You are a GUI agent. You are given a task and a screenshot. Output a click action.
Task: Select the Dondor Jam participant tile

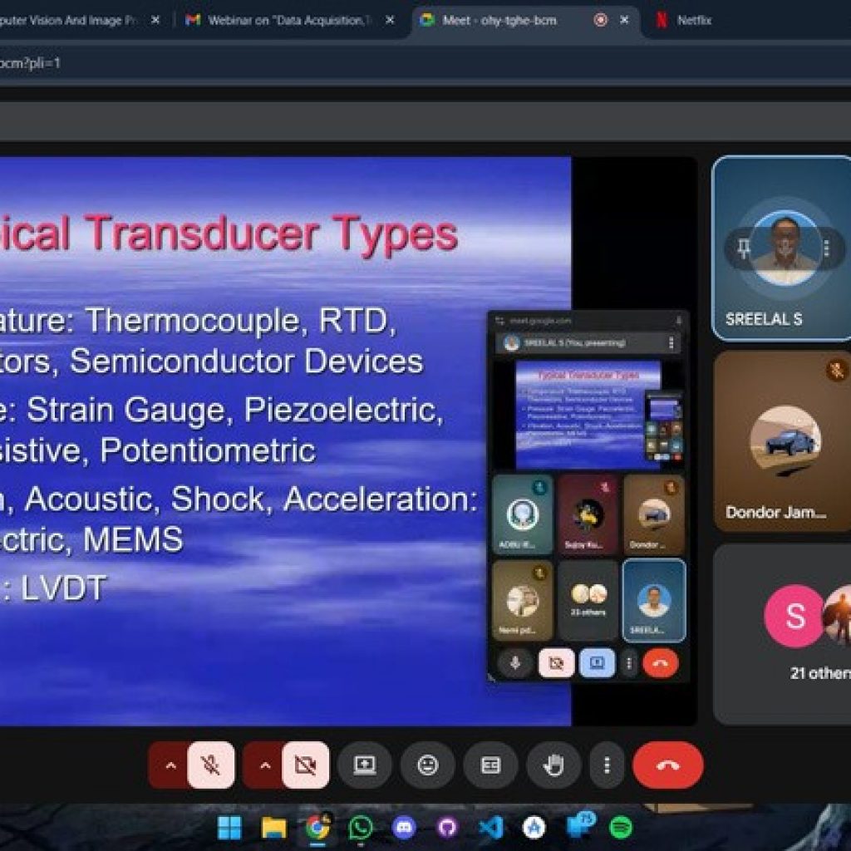pos(782,440)
